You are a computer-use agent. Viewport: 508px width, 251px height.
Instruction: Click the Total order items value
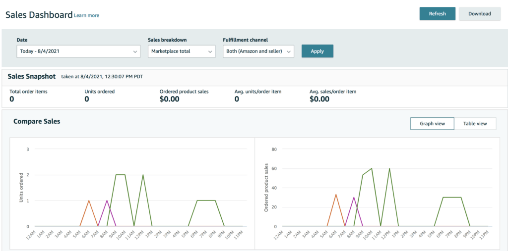point(12,99)
